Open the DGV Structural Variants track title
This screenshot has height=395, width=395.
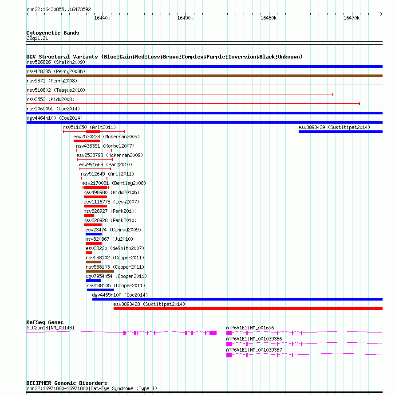coord(165,57)
